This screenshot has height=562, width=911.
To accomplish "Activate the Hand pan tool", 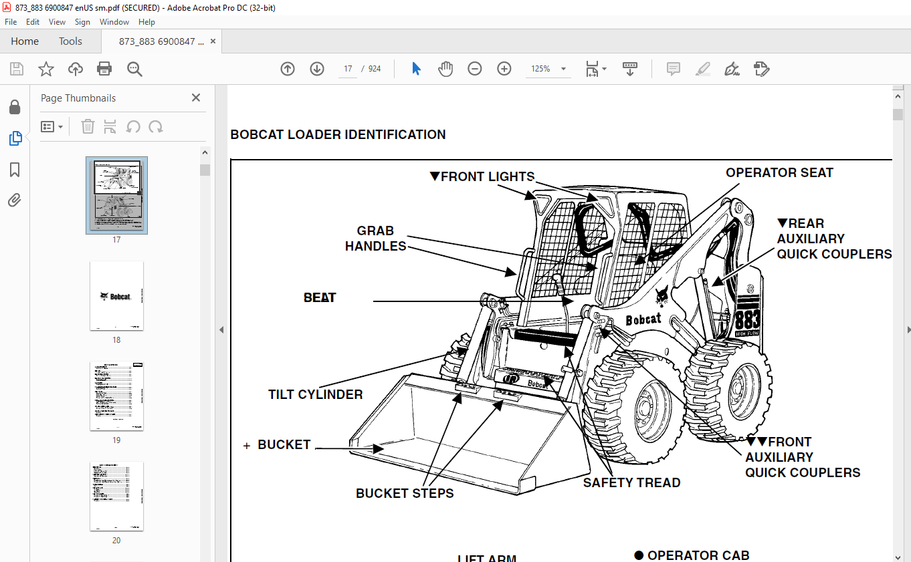I will click(x=445, y=69).
